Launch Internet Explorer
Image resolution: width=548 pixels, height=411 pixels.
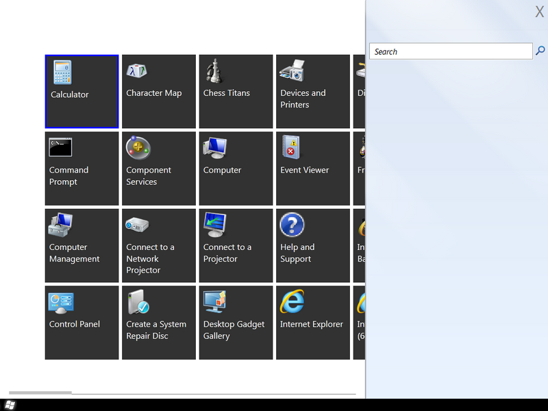313,323
